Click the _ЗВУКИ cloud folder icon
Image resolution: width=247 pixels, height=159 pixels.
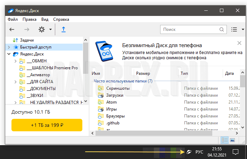(x=22, y=96)
